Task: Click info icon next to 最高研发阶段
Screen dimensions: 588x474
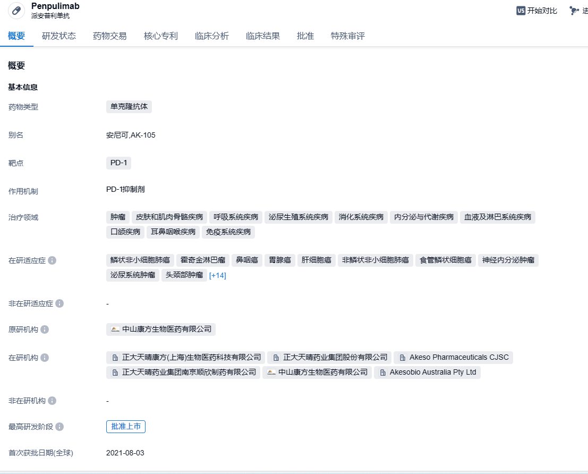Action: pyautogui.click(x=59, y=427)
